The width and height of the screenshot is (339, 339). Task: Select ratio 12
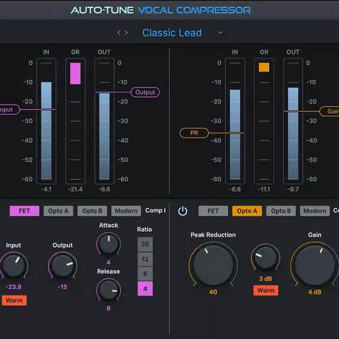(145, 259)
